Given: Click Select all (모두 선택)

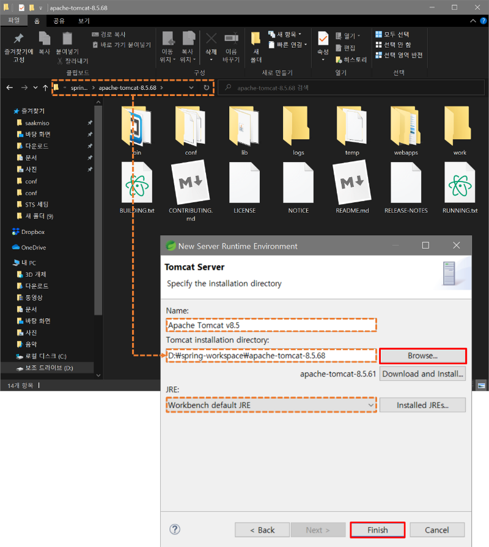Looking at the screenshot, I should tap(392, 34).
